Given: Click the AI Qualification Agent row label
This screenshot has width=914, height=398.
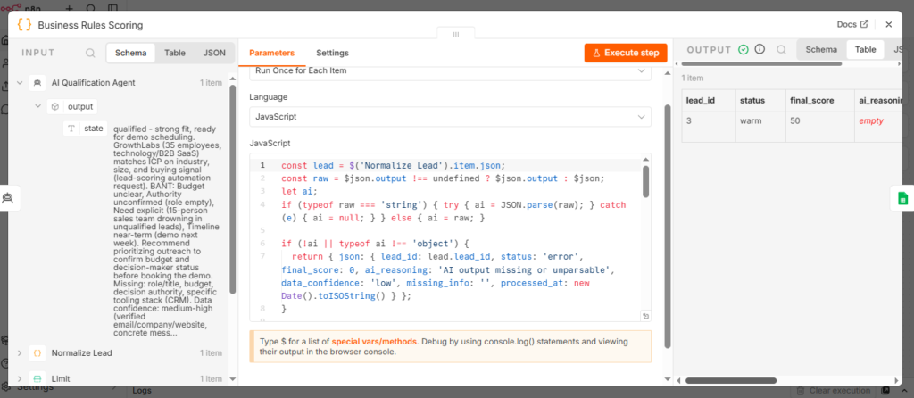Looking at the screenshot, I should click(x=93, y=83).
